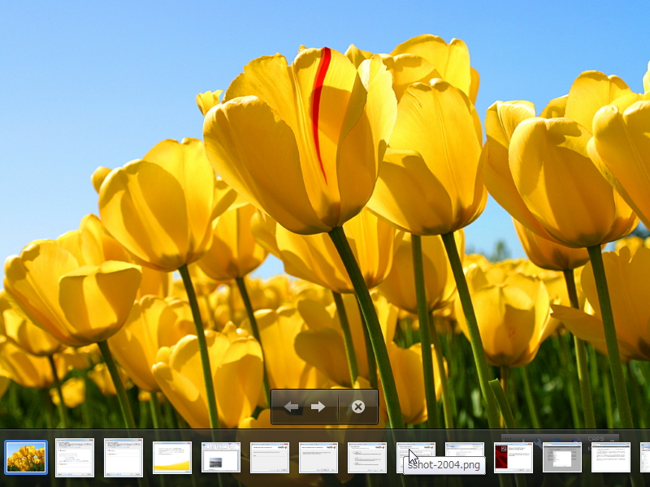Screen dimensions: 650x487
Task: Open the thumbnail showing a gray dimmed dialog
Action: (x=562, y=458)
